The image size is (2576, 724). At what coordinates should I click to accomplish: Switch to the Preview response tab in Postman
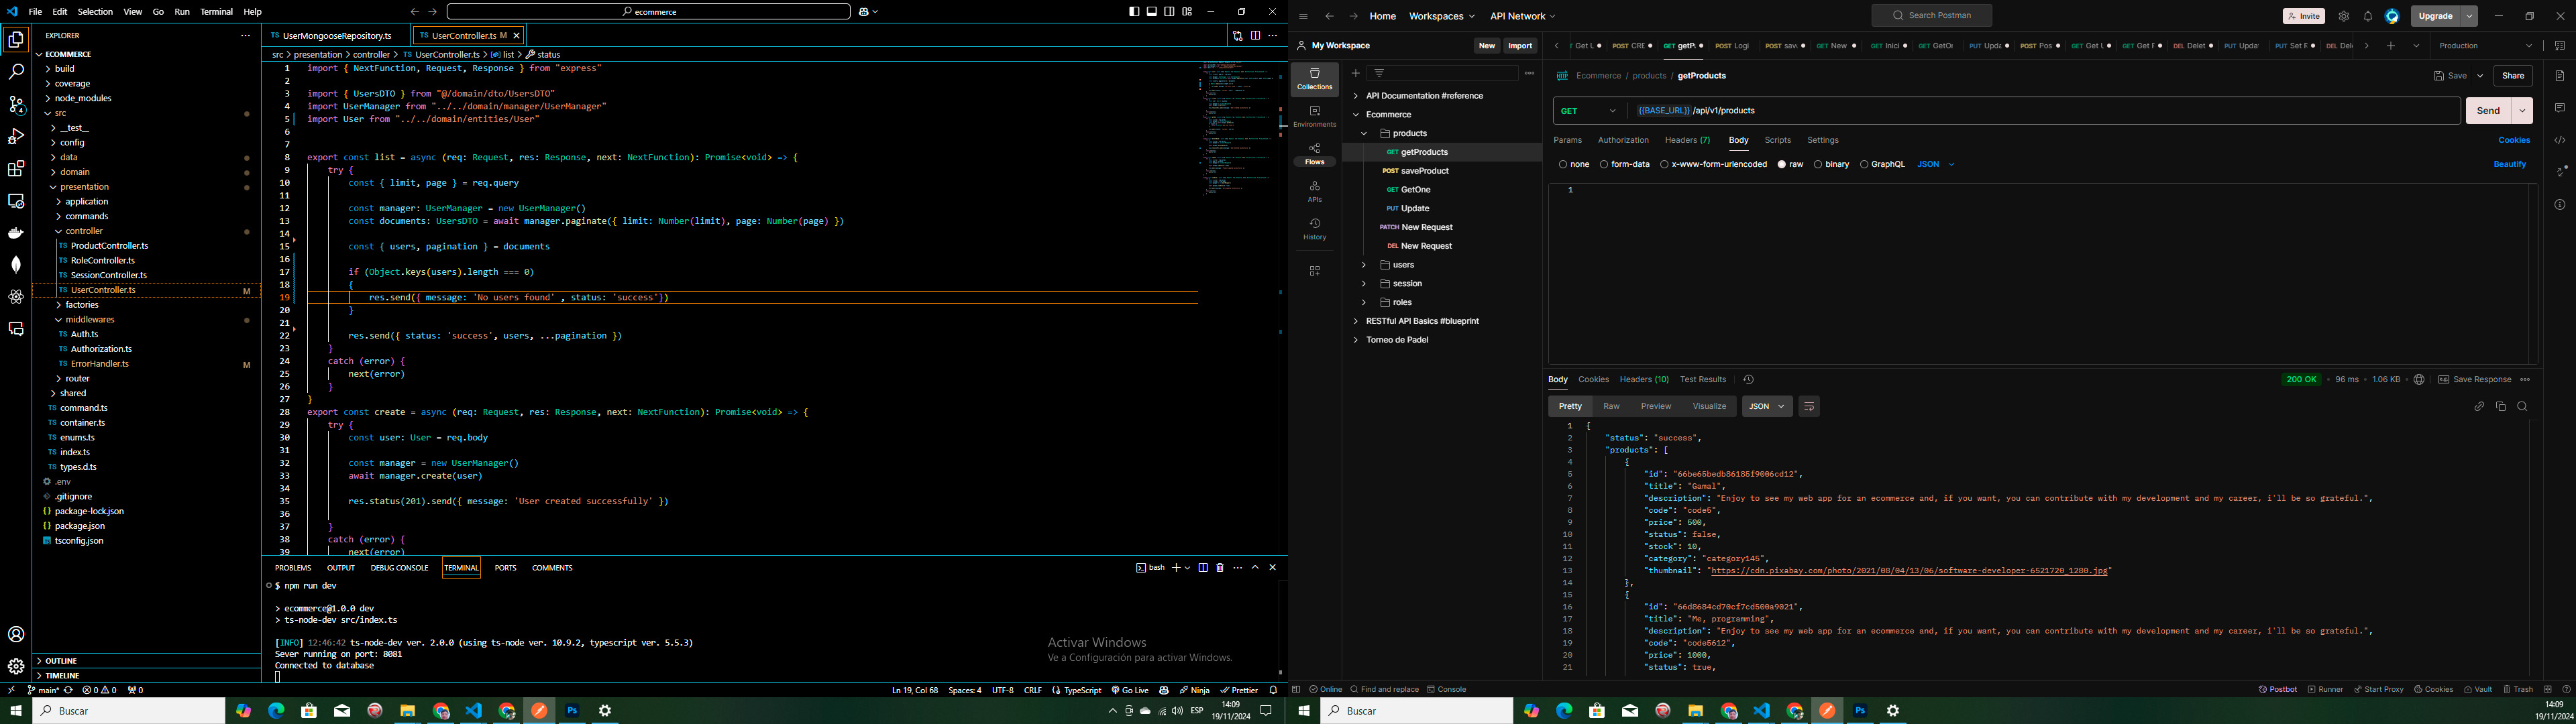pyautogui.click(x=1655, y=406)
